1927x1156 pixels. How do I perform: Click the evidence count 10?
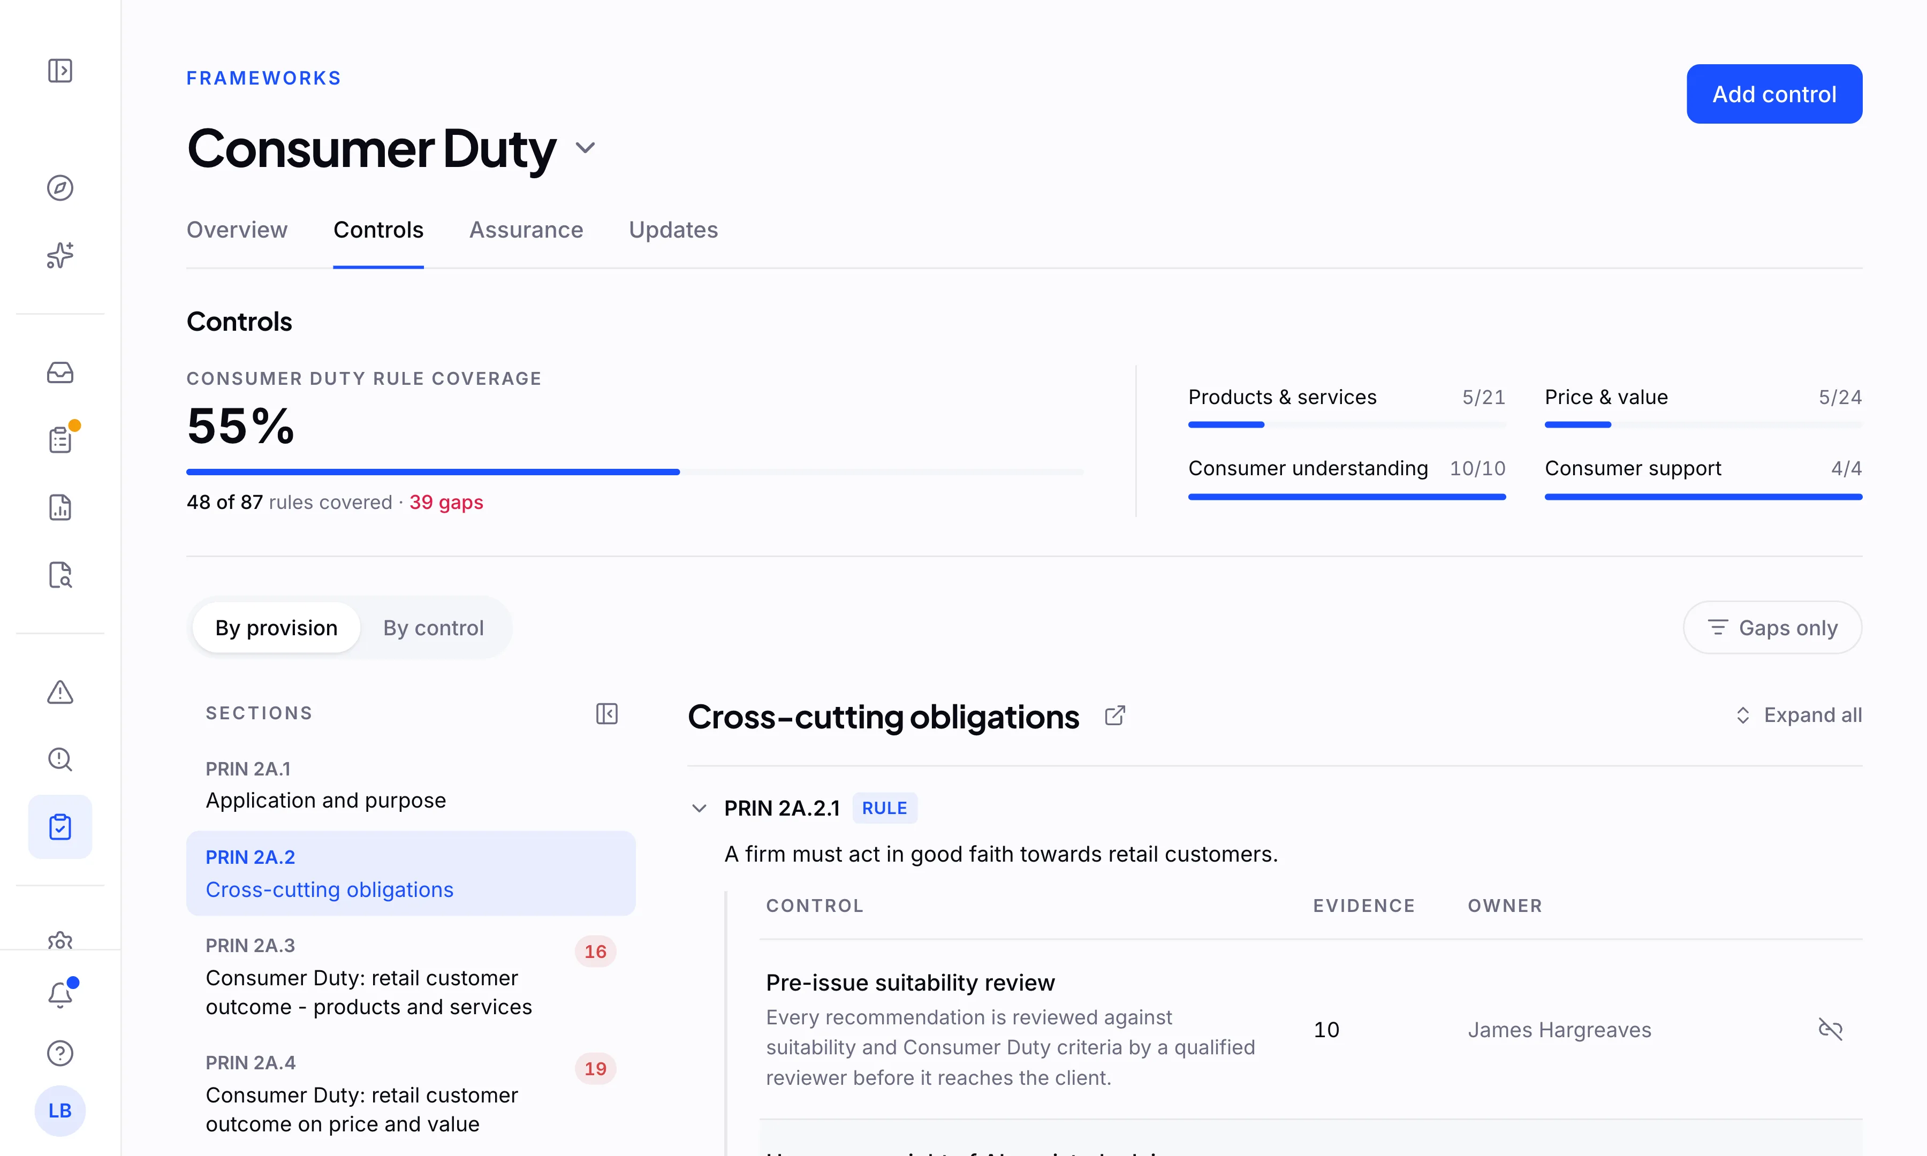tap(1326, 1030)
